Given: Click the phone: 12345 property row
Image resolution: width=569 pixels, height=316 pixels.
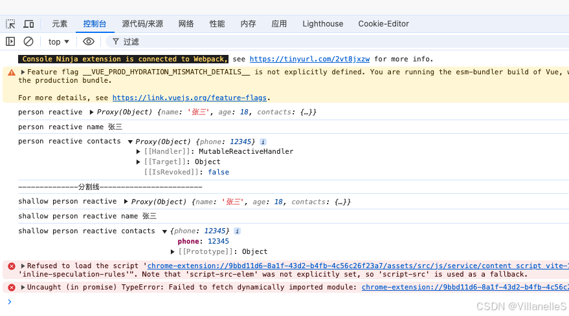Looking at the screenshot, I should click(x=203, y=241).
